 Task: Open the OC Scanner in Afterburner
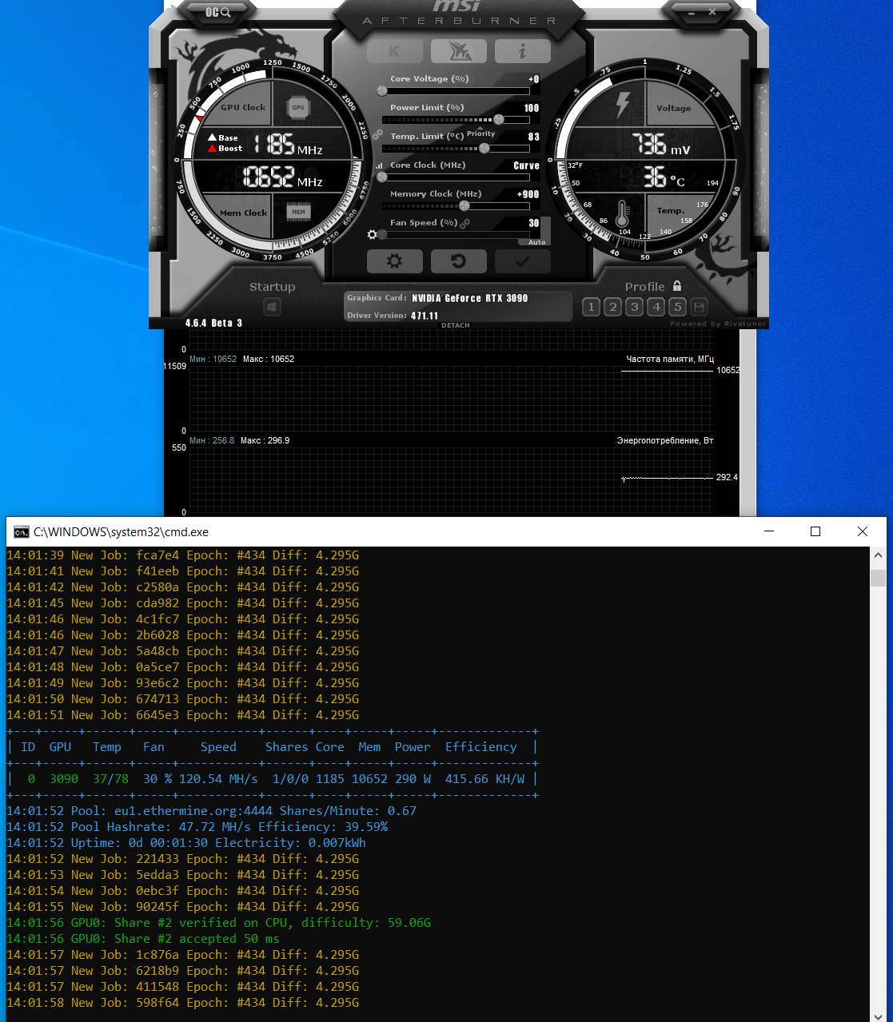coord(217,12)
